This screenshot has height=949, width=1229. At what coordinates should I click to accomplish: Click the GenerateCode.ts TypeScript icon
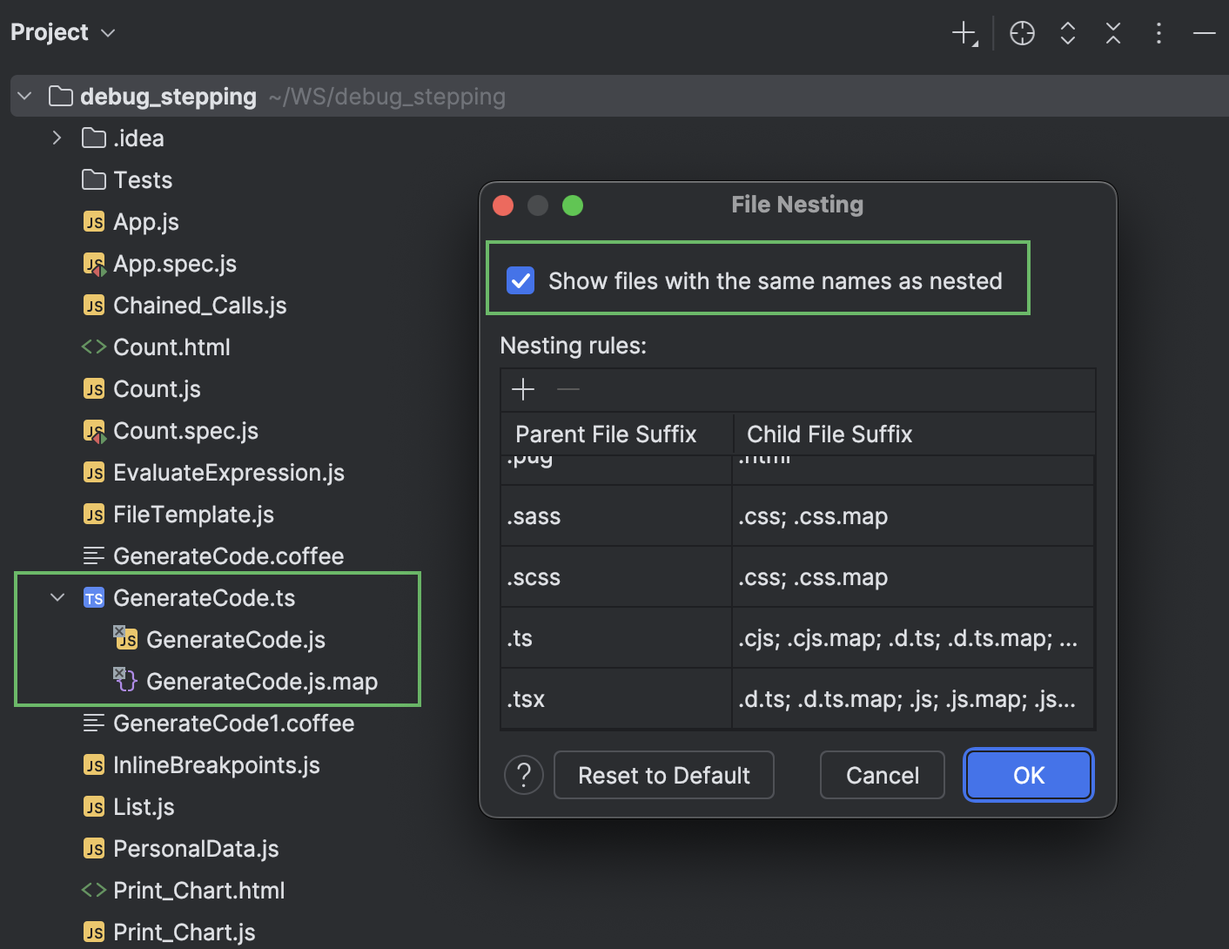pyautogui.click(x=94, y=598)
